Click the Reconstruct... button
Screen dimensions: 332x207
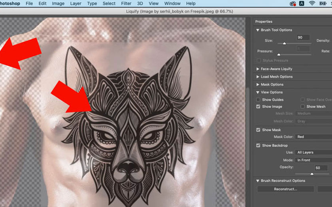(x=285, y=189)
